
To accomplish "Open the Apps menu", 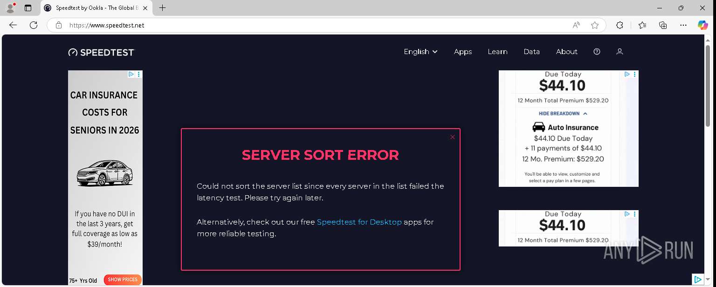I will [x=463, y=52].
